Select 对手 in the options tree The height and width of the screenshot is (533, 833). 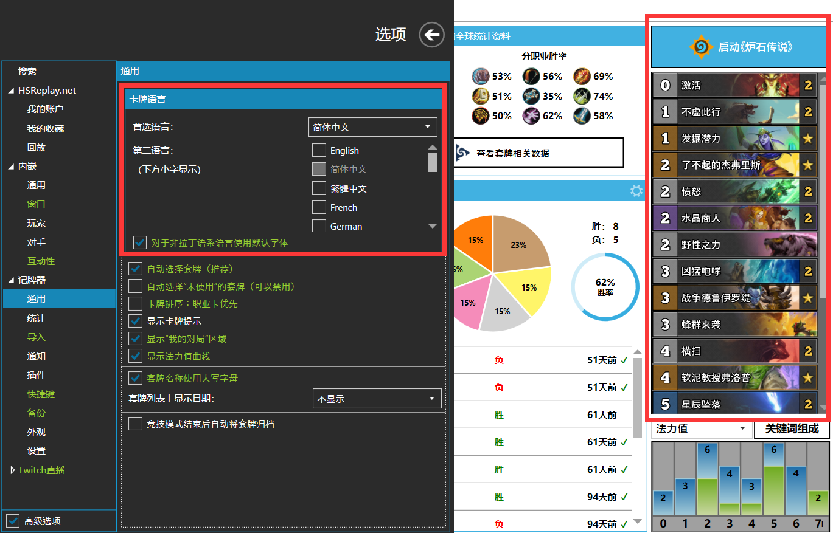(37, 242)
